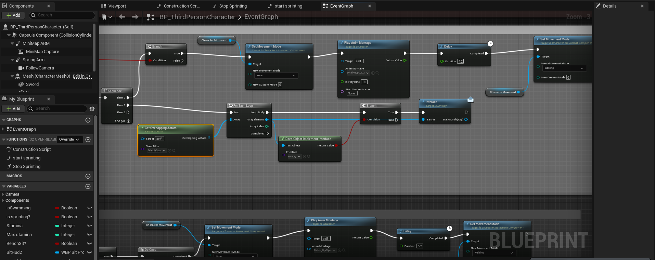Image resolution: width=655 pixels, height=260 pixels.
Task: Click the back navigation arrow in graph toolbar
Action: point(122,17)
